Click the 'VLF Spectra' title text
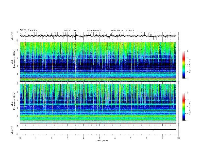 29,30
